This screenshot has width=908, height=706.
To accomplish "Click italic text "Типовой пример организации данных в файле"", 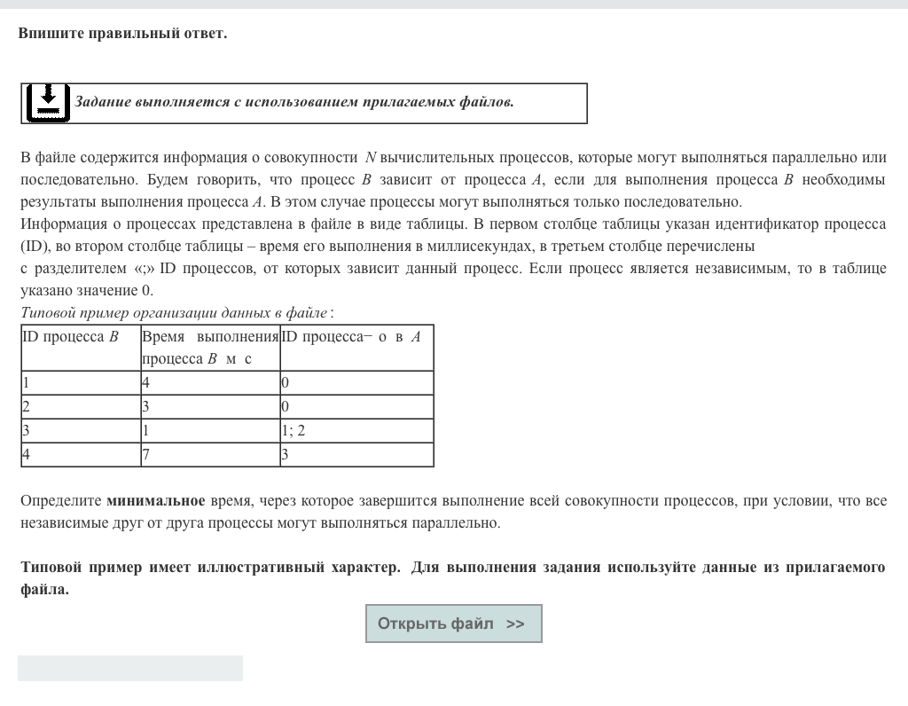I will click(174, 312).
